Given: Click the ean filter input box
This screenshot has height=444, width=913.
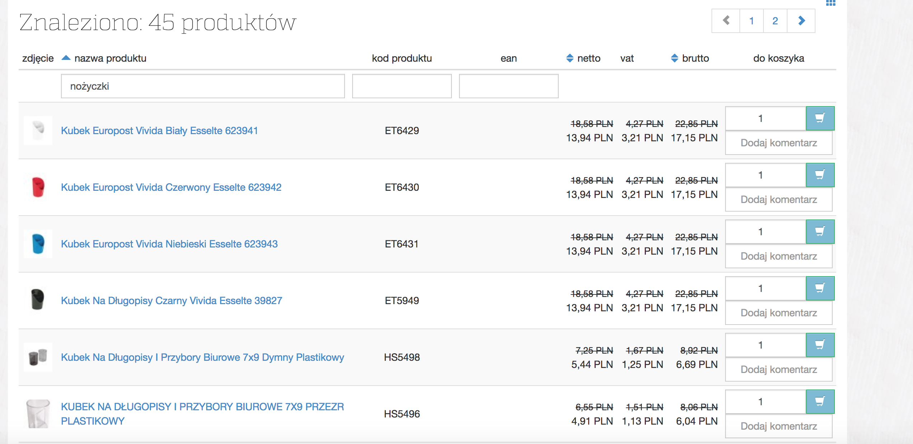Looking at the screenshot, I should click(x=508, y=86).
